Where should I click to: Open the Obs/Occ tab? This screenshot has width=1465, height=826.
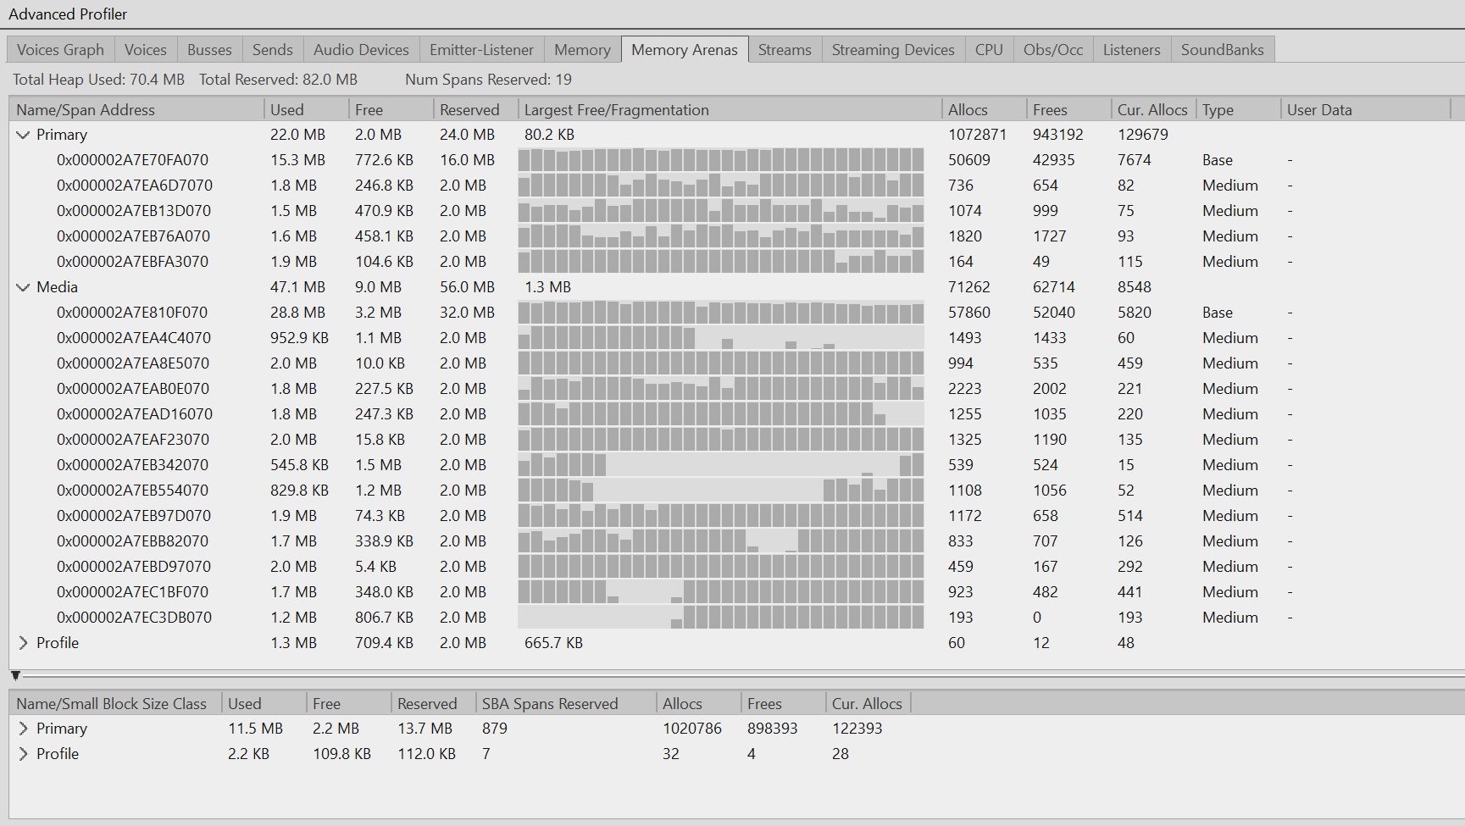[1052, 50]
